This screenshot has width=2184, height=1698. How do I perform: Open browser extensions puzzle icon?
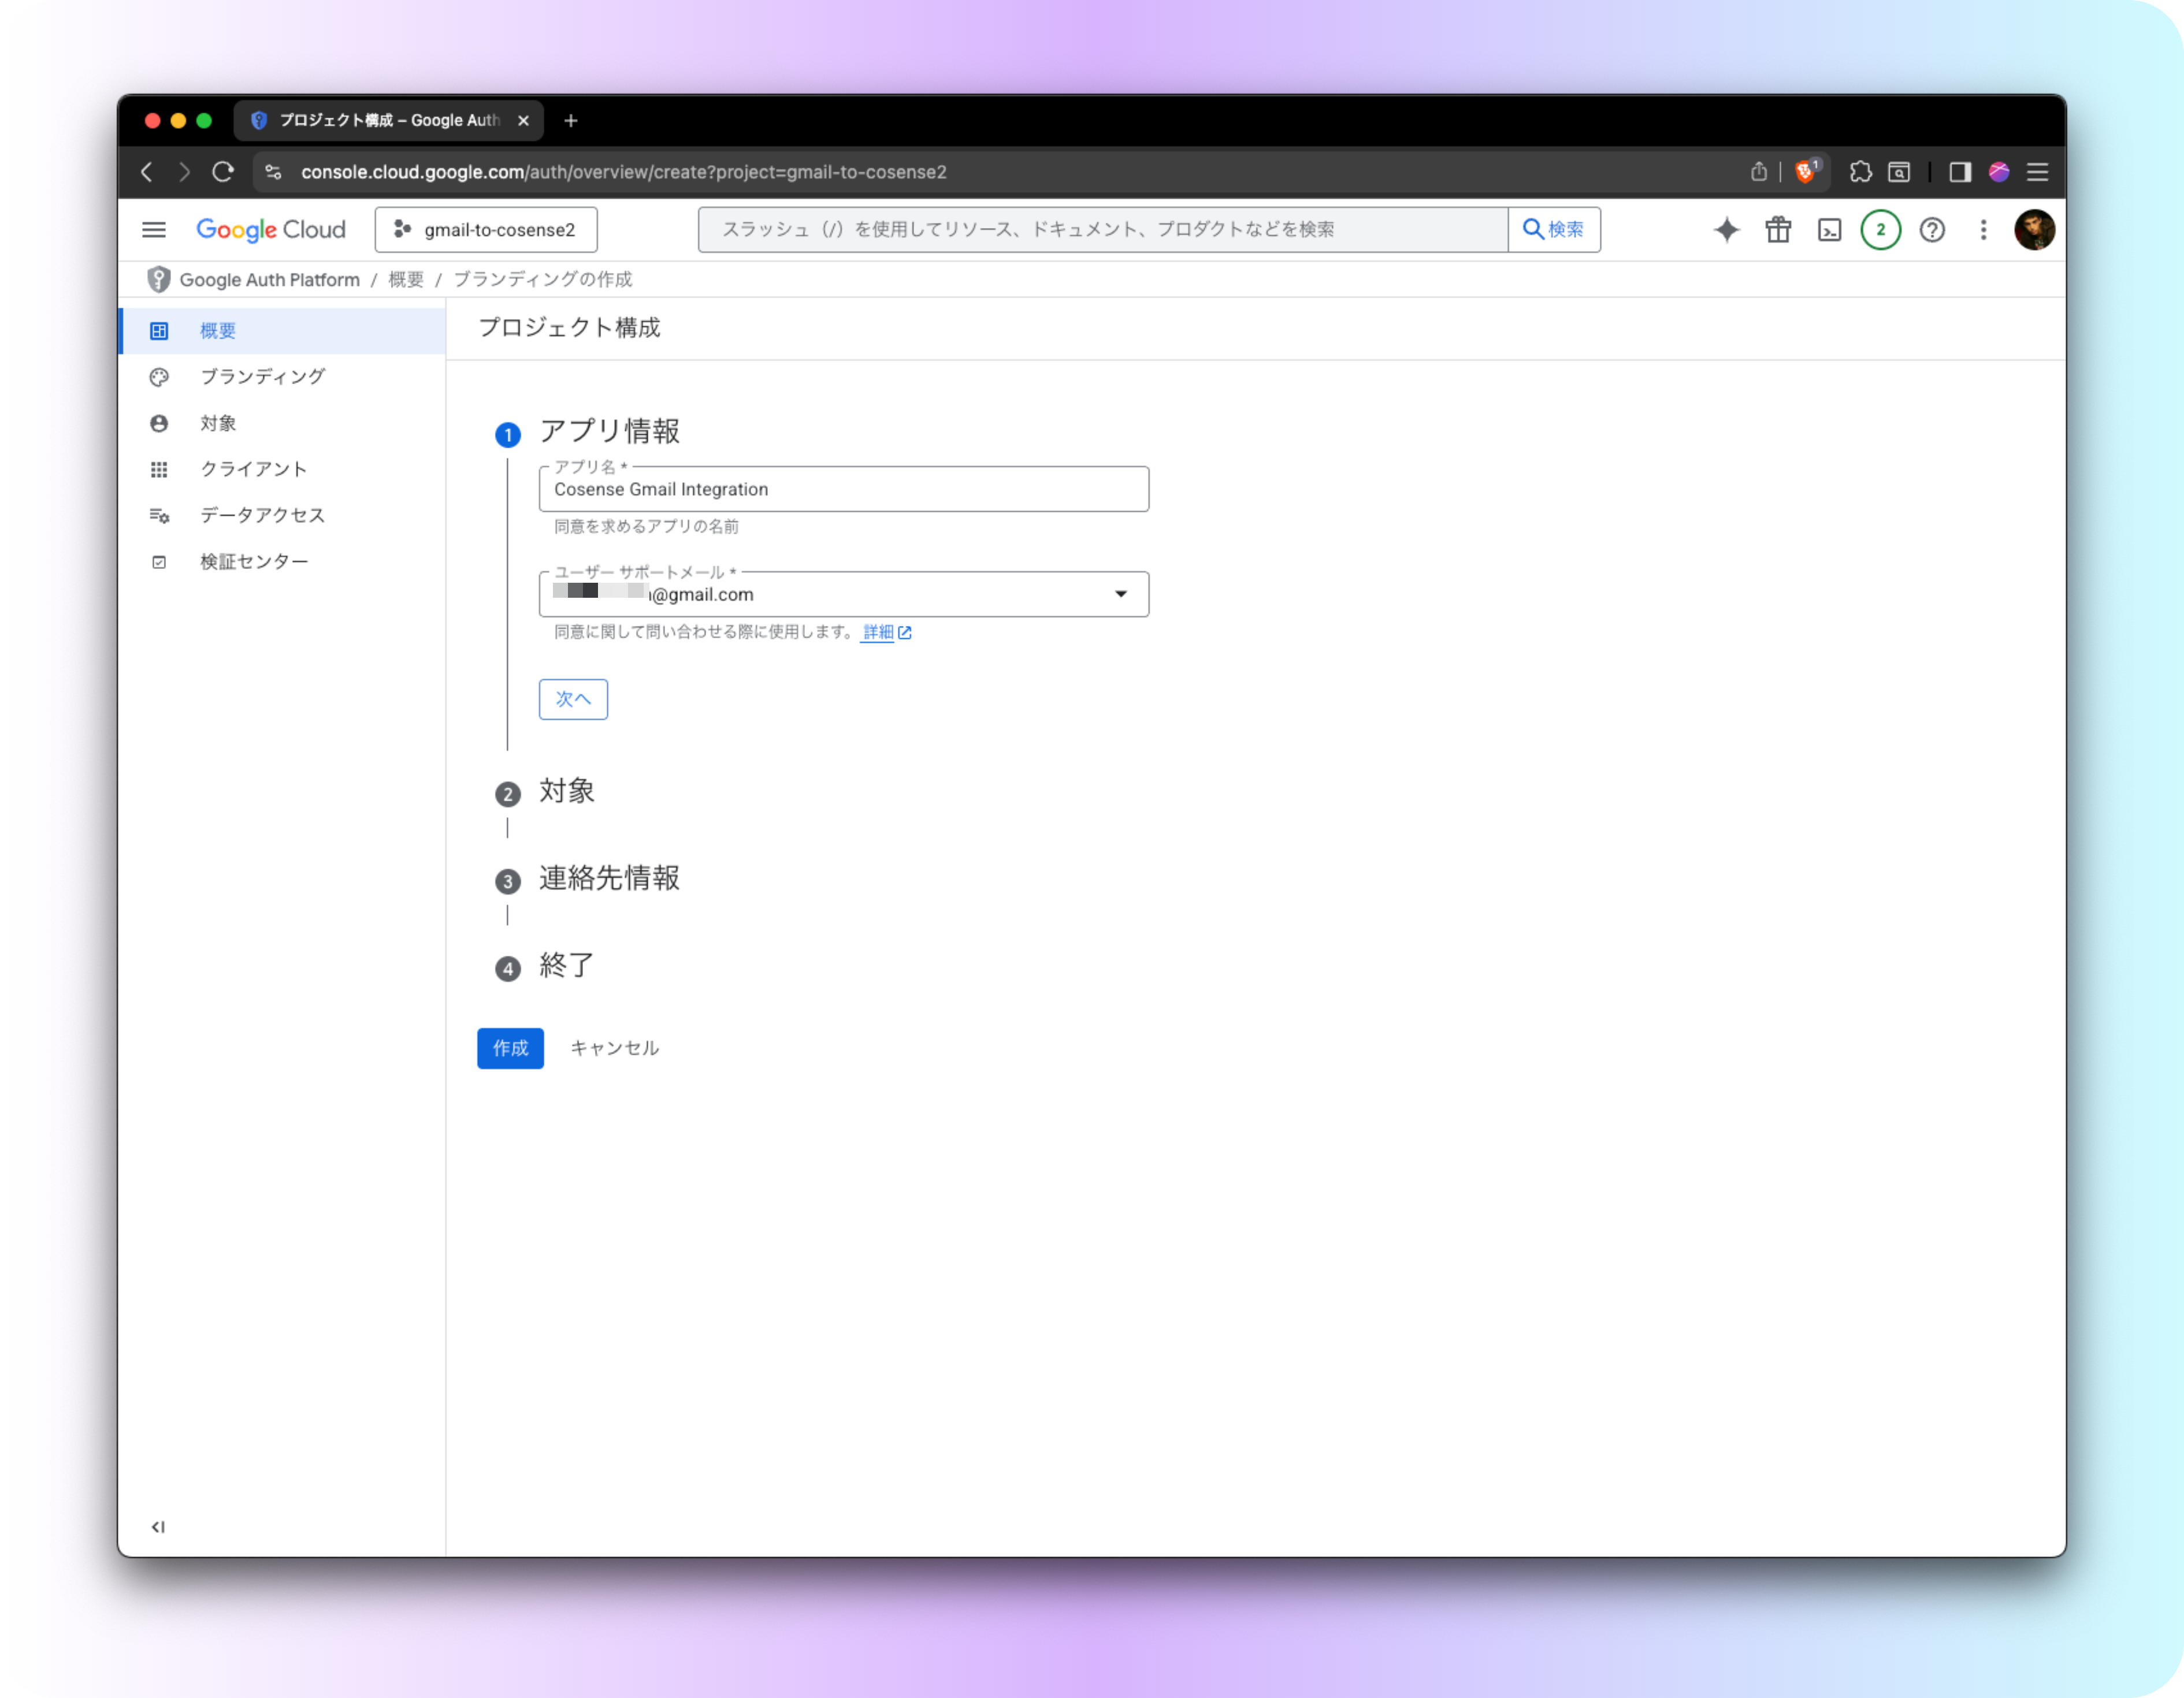pos(1860,172)
